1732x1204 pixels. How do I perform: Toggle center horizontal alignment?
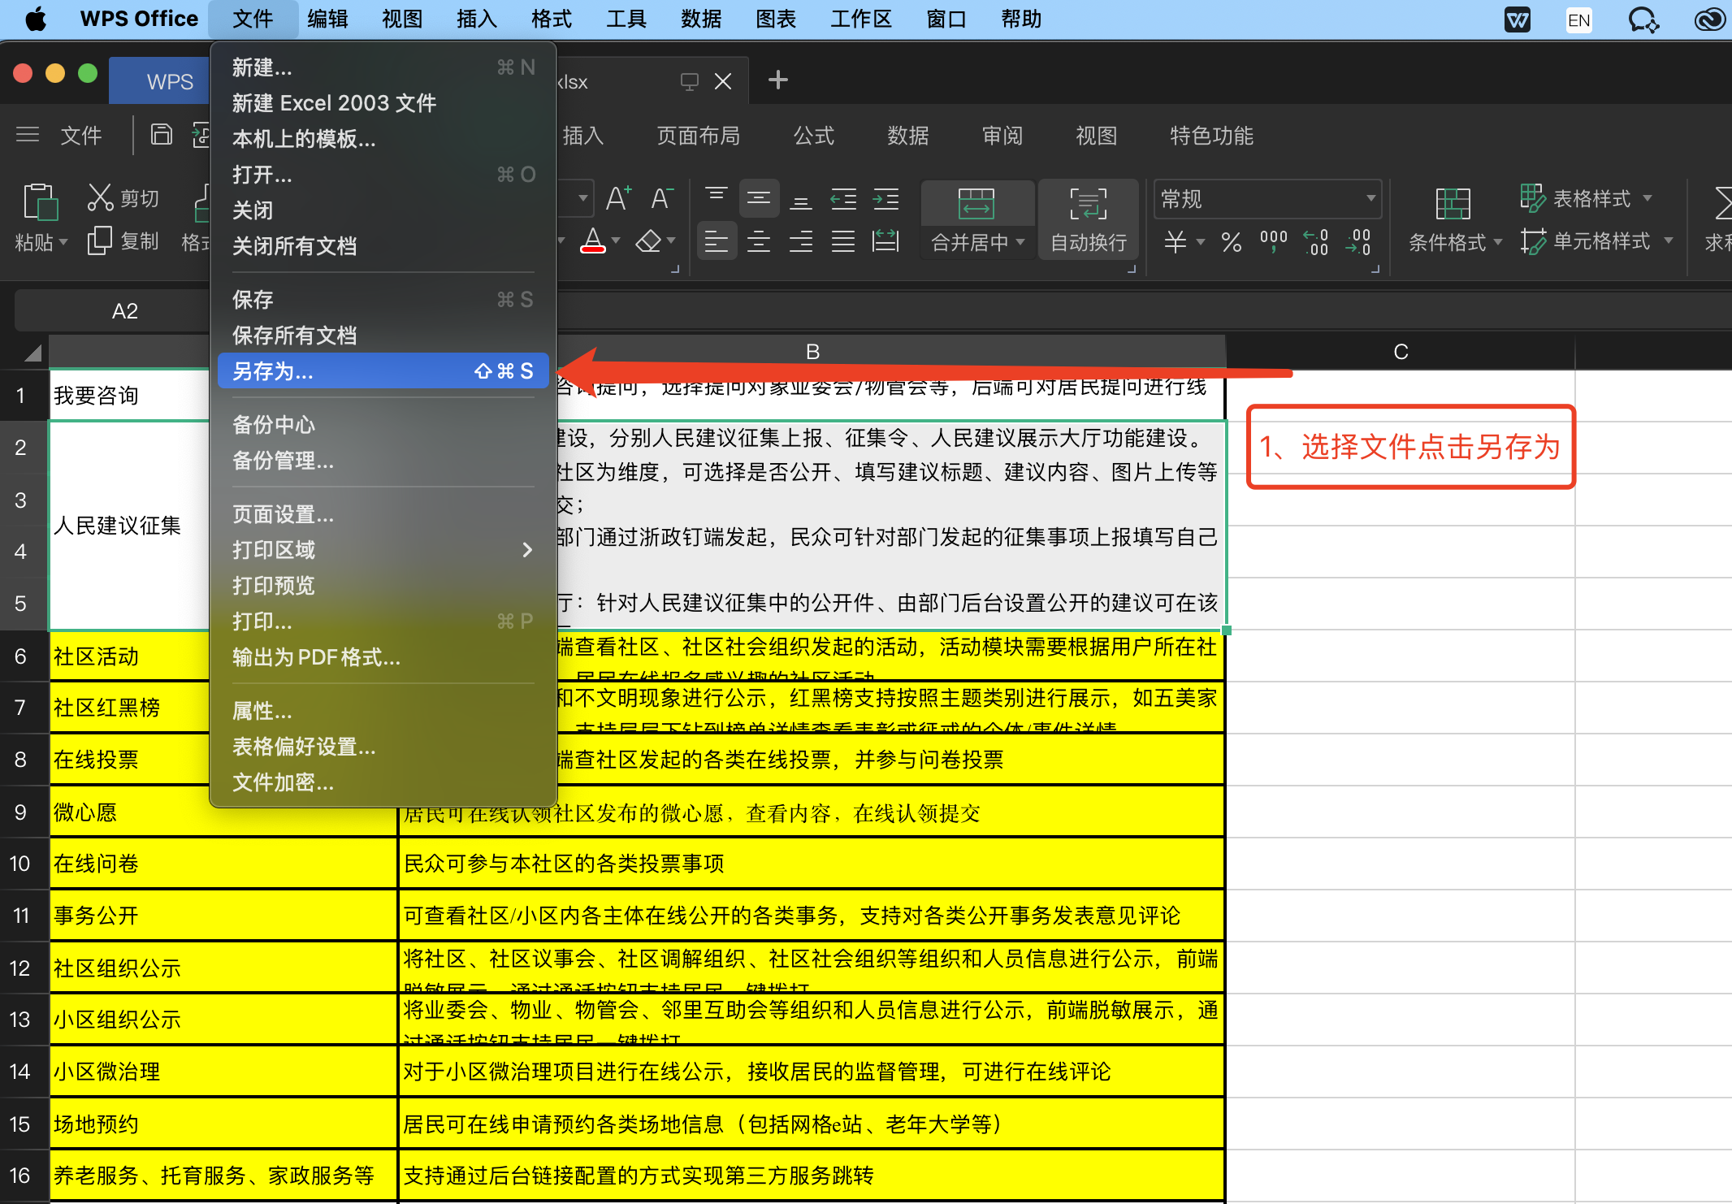coord(758,241)
